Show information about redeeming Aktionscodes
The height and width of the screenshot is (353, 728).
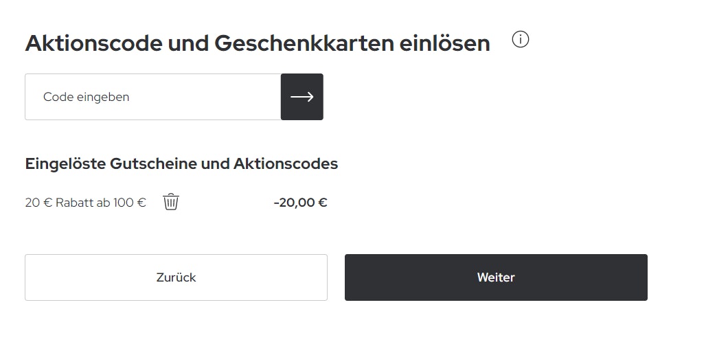[x=521, y=41]
